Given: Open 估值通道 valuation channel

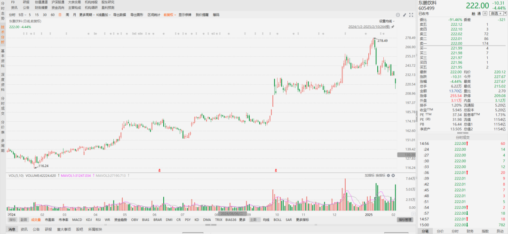Looking at the screenshot, I should coord(41,2).
